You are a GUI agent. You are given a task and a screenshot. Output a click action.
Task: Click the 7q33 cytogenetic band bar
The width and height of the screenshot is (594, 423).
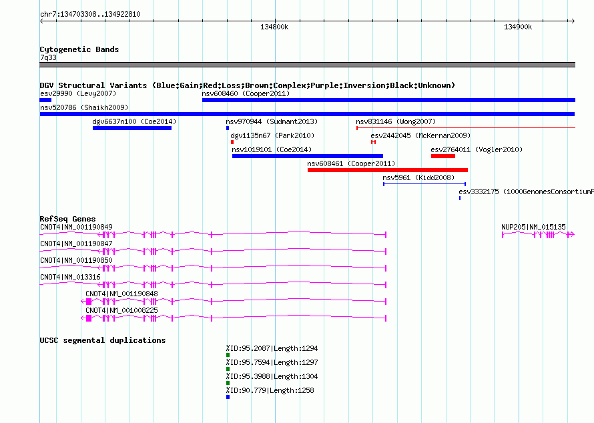click(307, 65)
